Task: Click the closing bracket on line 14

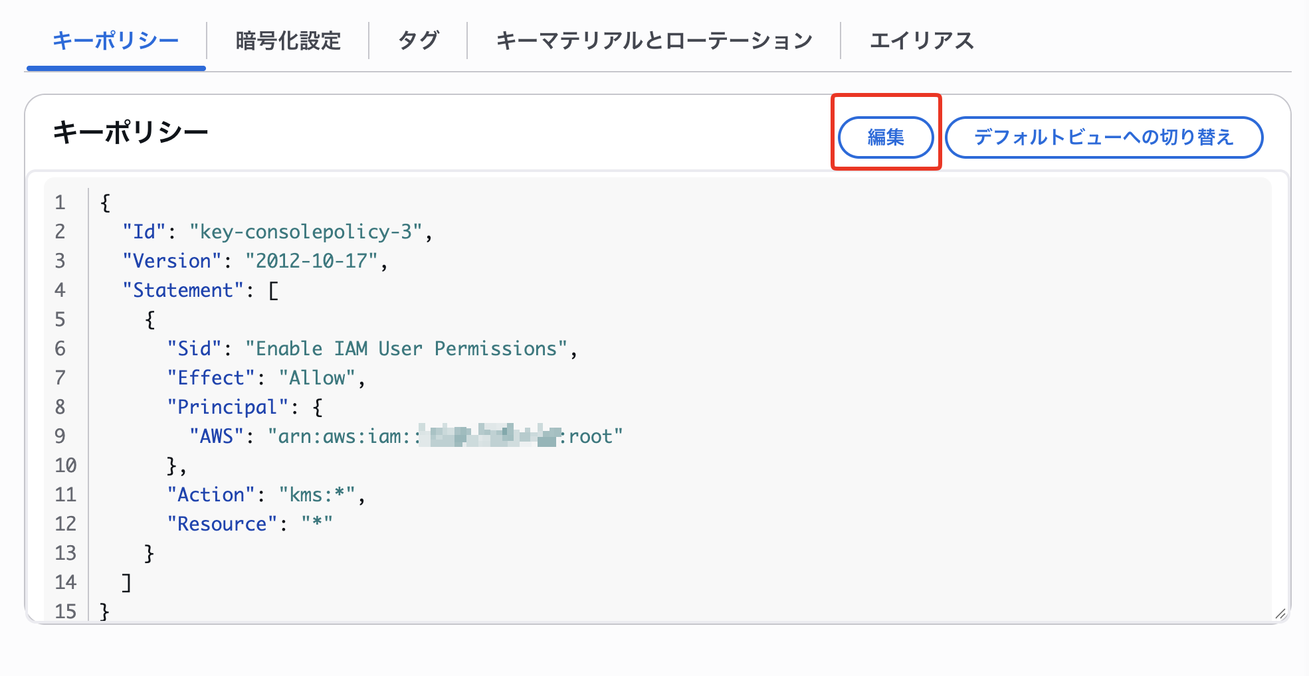Action: point(126,582)
